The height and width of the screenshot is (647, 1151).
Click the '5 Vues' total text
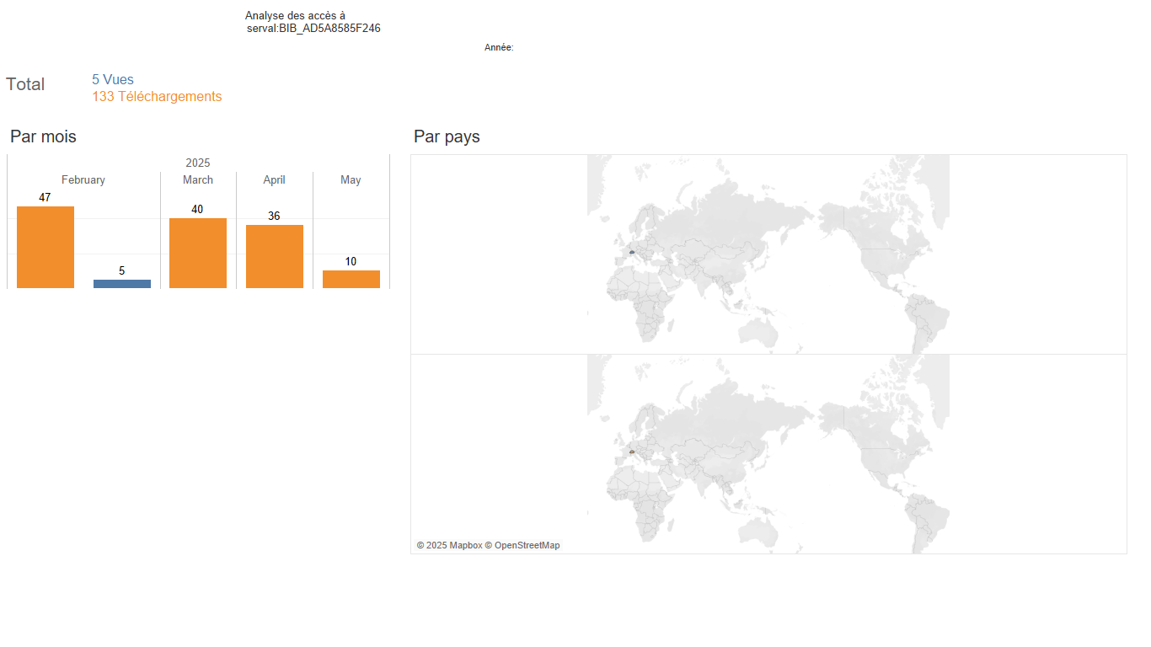[x=113, y=80]
